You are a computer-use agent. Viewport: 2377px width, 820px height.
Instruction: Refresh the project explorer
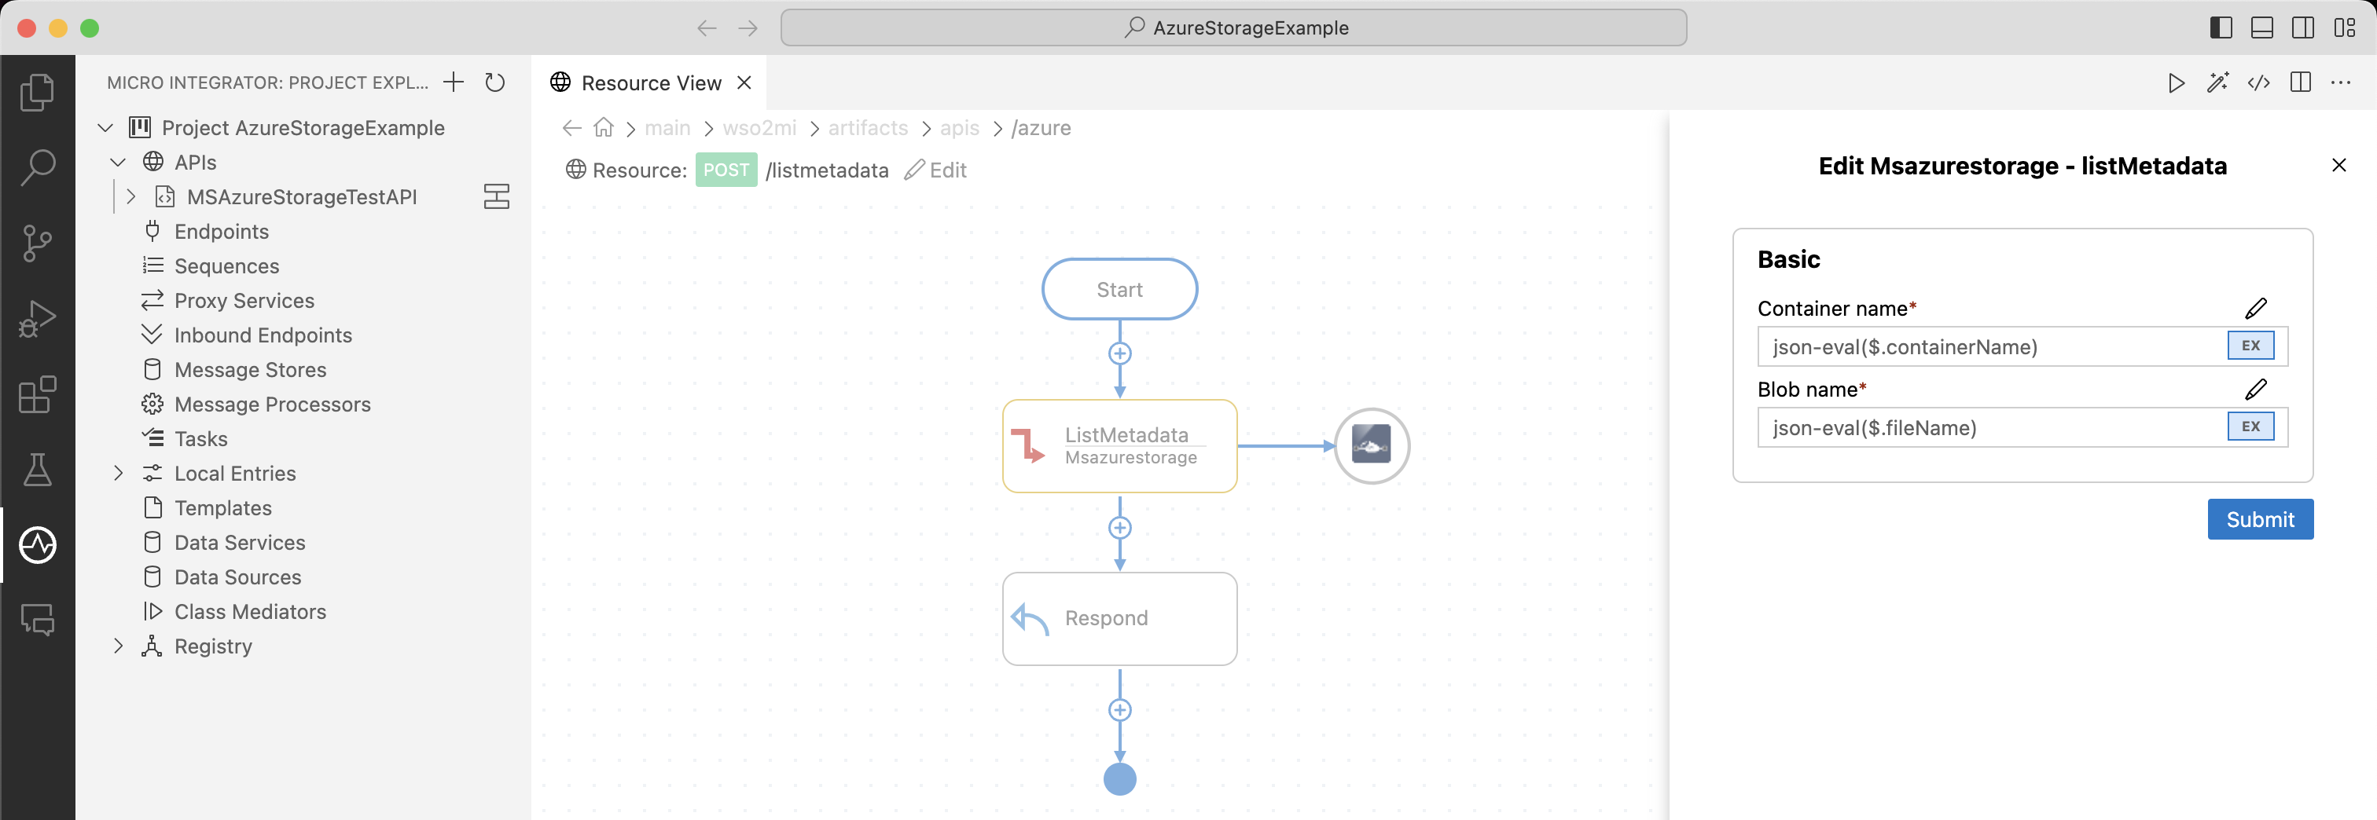click(x=495, y=82)
